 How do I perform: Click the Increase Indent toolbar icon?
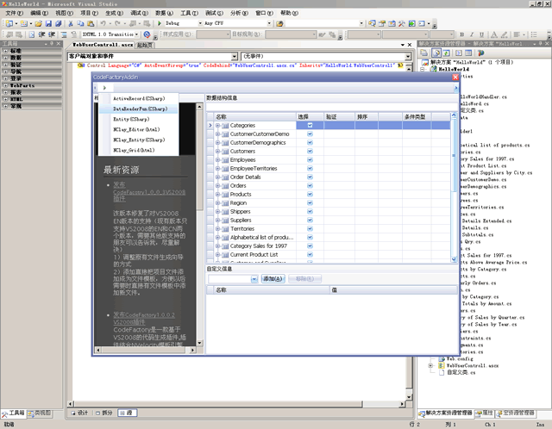[52, 34]
